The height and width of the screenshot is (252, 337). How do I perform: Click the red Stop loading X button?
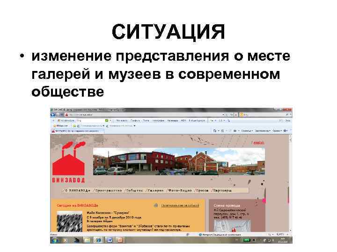pyautogui.click(x=236, y=115)
